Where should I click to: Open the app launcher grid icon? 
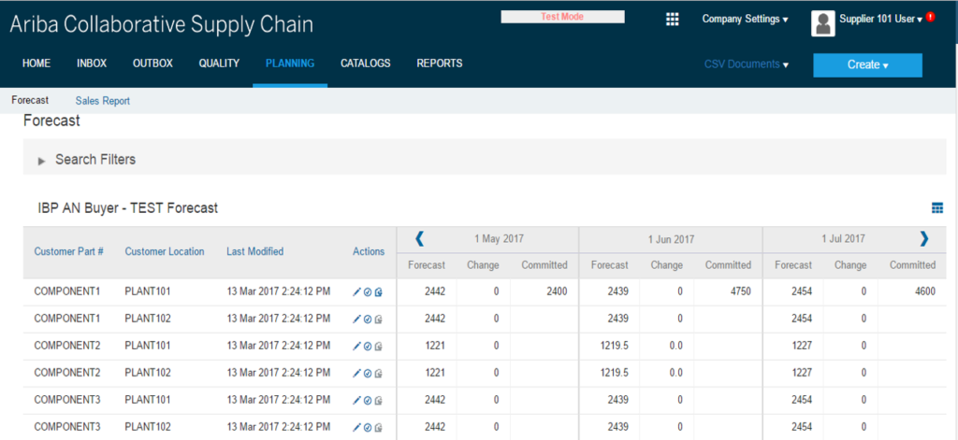[x=672, y=19]
